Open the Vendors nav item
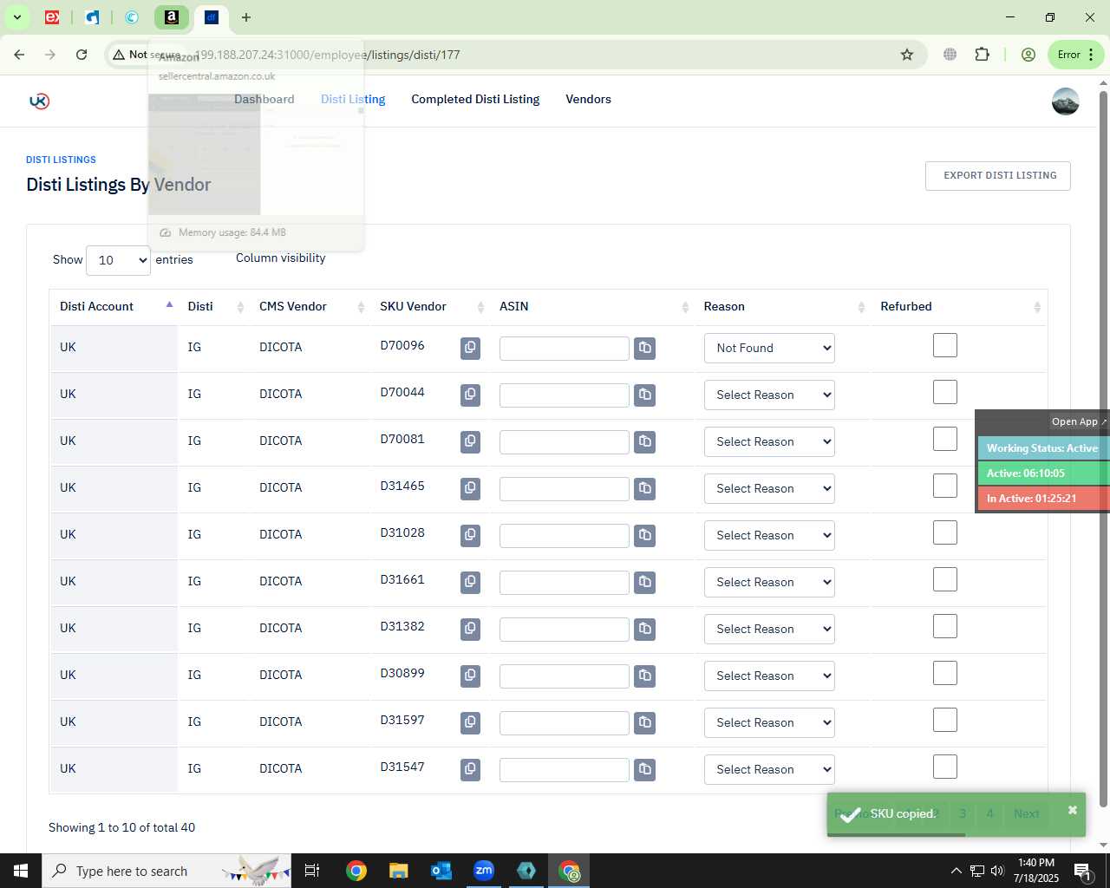Screen dimensions: 1110x888 pyautogui.click(x=588, y=100)
